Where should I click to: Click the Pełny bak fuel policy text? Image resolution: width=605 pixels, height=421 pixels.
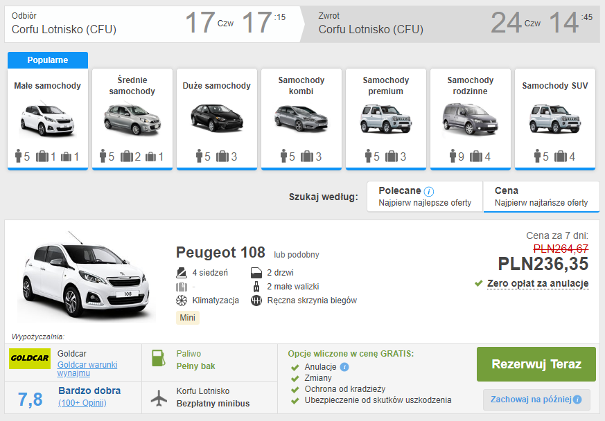click(195, 366)
